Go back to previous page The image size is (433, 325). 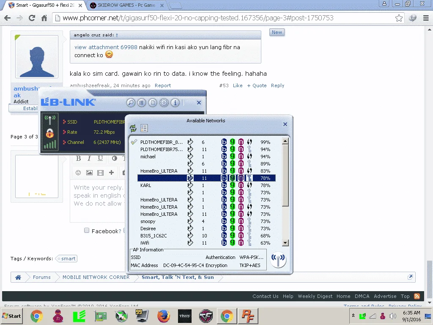coord(8,18)
